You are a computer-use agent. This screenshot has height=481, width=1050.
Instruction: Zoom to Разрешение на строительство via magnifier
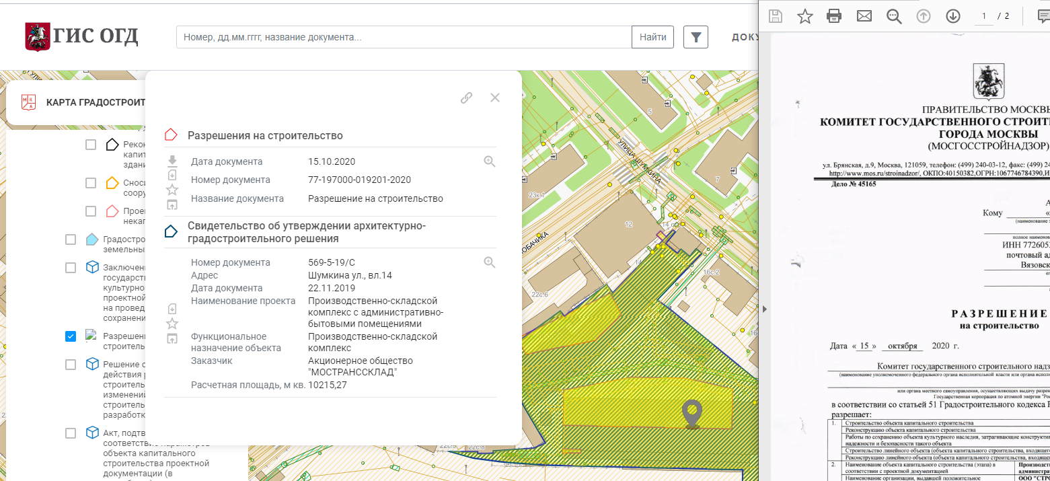coord(490,161)
